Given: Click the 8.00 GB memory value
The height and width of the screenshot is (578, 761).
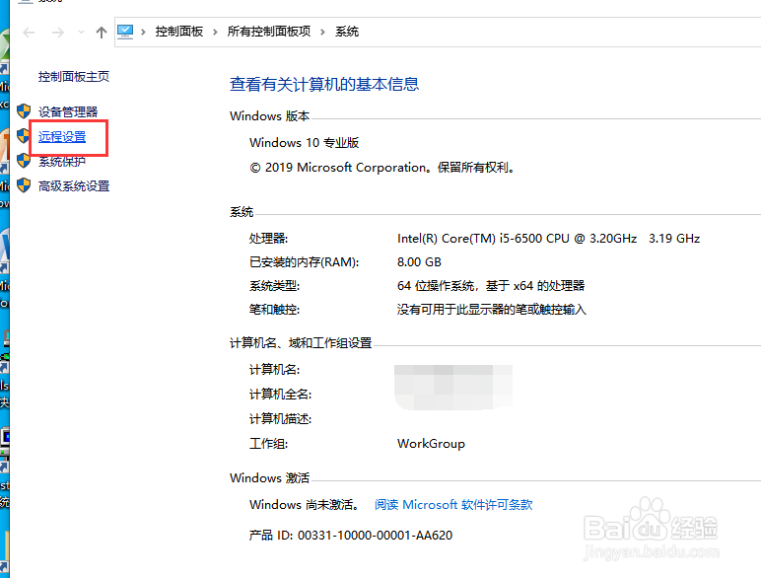Looking at the screenshot, I should click(x=419, y=262).
